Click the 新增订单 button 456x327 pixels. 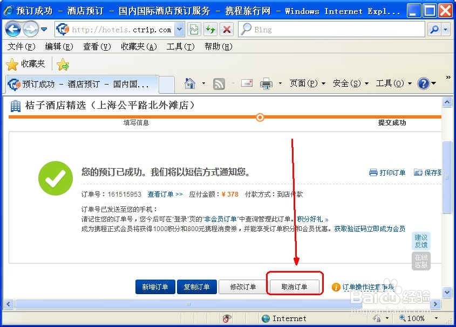(x=155, y=287)
